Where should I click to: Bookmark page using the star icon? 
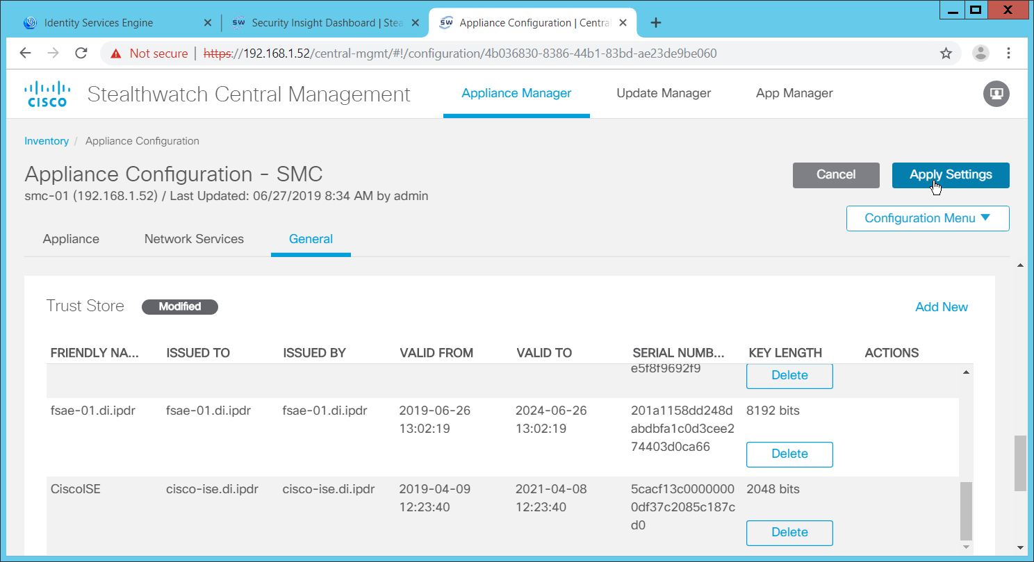(x=946, y=53)
